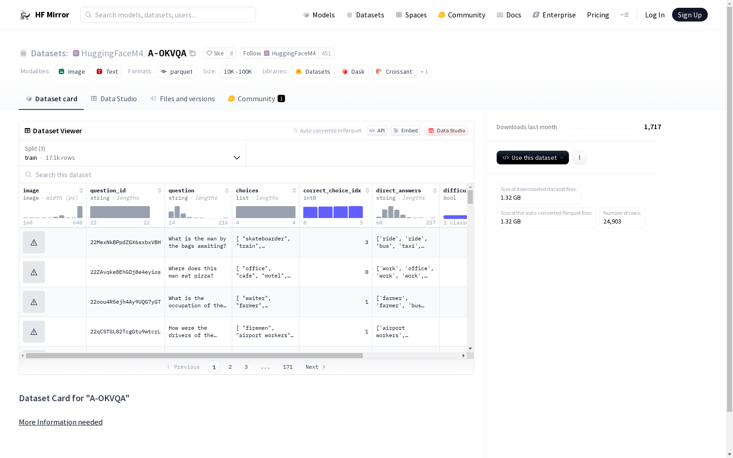This screenshot has width=733, height=458.
Task: Copy the dataset name with copy icon
Action: point(193,54)
